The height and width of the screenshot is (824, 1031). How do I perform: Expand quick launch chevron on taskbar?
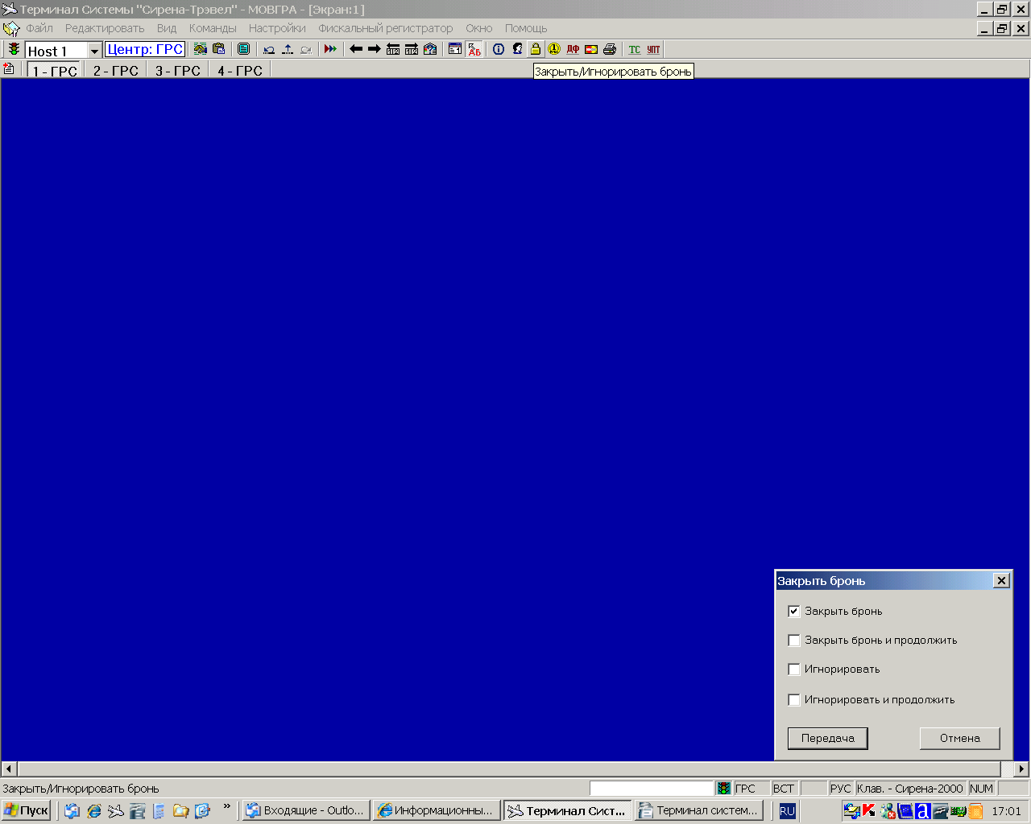(x=227, y=806)
